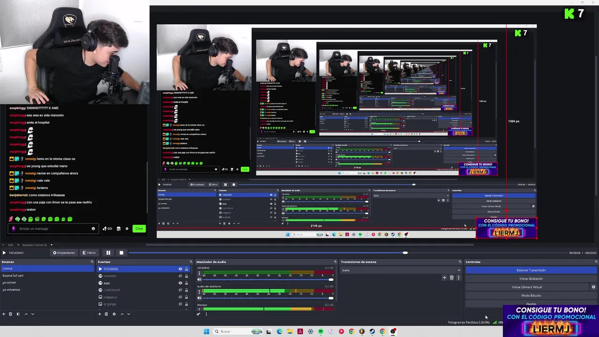Hide the 1XCASINO source
The height and width of the screenshot is (337, 599).
(x=180, y=269)
